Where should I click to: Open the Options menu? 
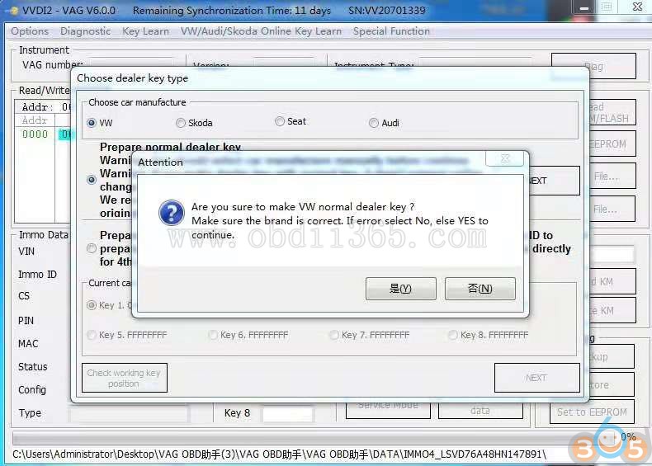(30, 31)
